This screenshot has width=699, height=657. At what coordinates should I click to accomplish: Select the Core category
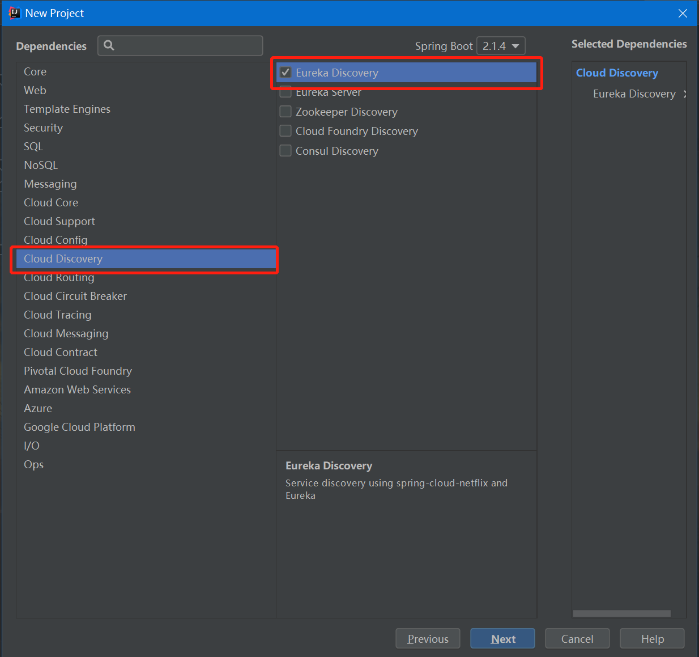pyautogui.click(x=146, y=71)
